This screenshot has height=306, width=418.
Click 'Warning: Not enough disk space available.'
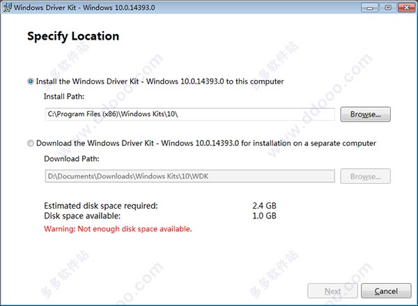[118, 229]
